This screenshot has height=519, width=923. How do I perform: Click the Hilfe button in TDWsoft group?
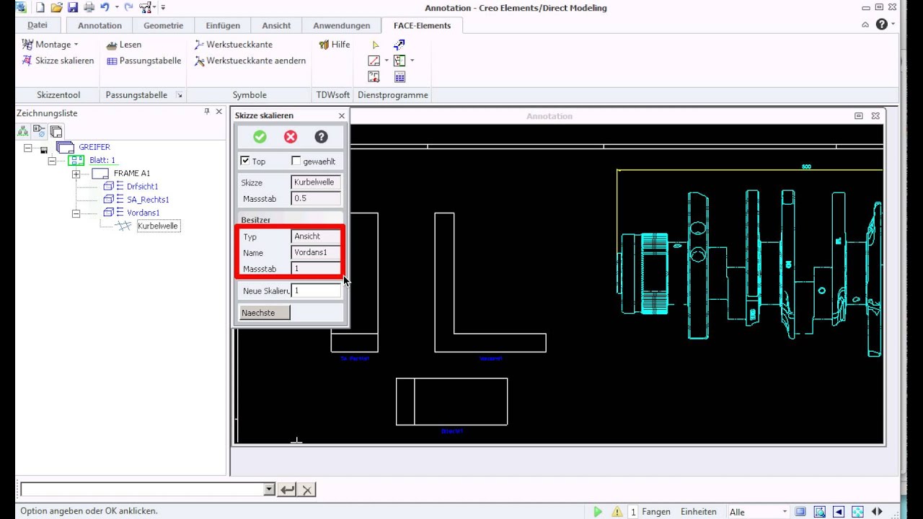(335, 44)
